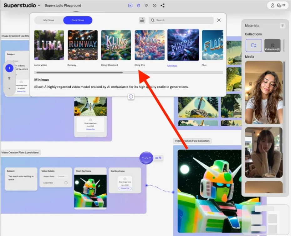
Task: Click the share icon in top toolbar
Action: [163, 5]
